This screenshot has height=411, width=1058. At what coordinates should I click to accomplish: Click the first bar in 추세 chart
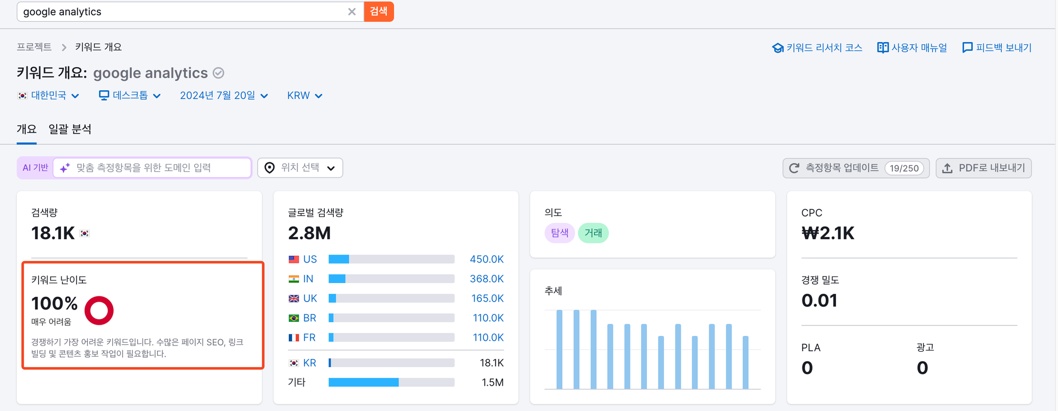click(x=559, y=349)
